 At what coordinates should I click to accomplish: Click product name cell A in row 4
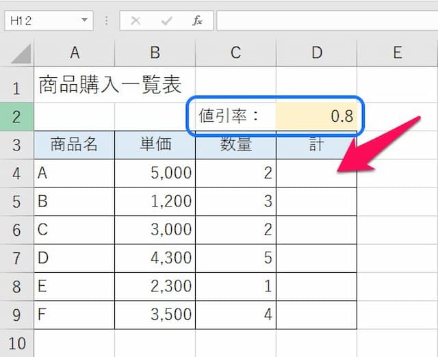point(75,173)
